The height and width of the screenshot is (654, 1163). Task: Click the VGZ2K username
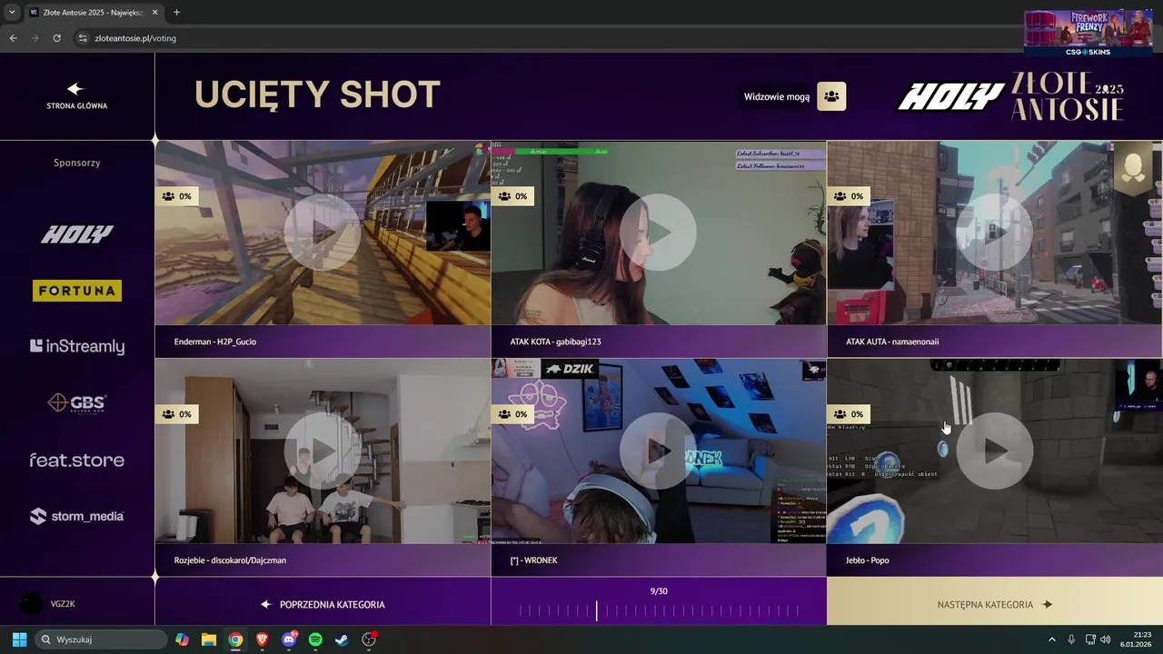[x=63, y=604]
